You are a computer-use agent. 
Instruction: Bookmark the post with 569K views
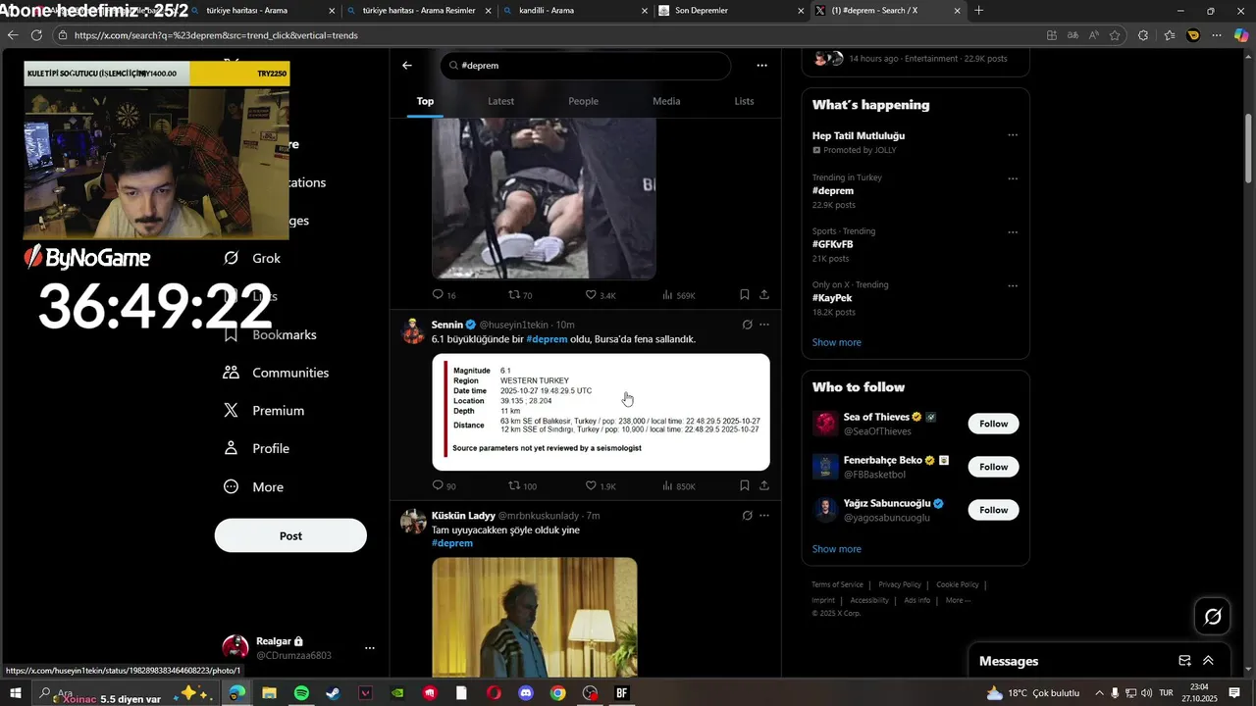[745, 294]
